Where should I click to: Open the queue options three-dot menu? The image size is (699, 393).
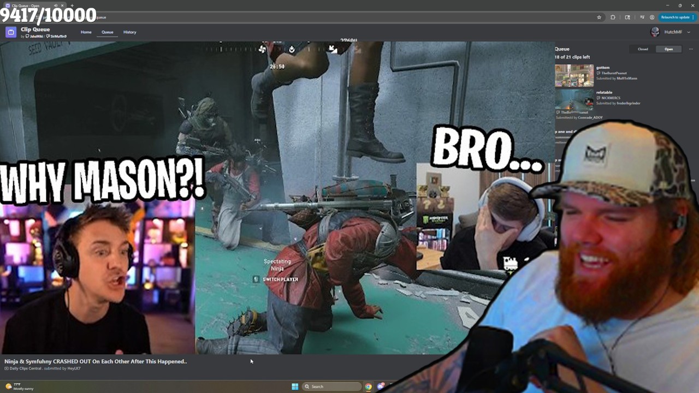point(691,49)
